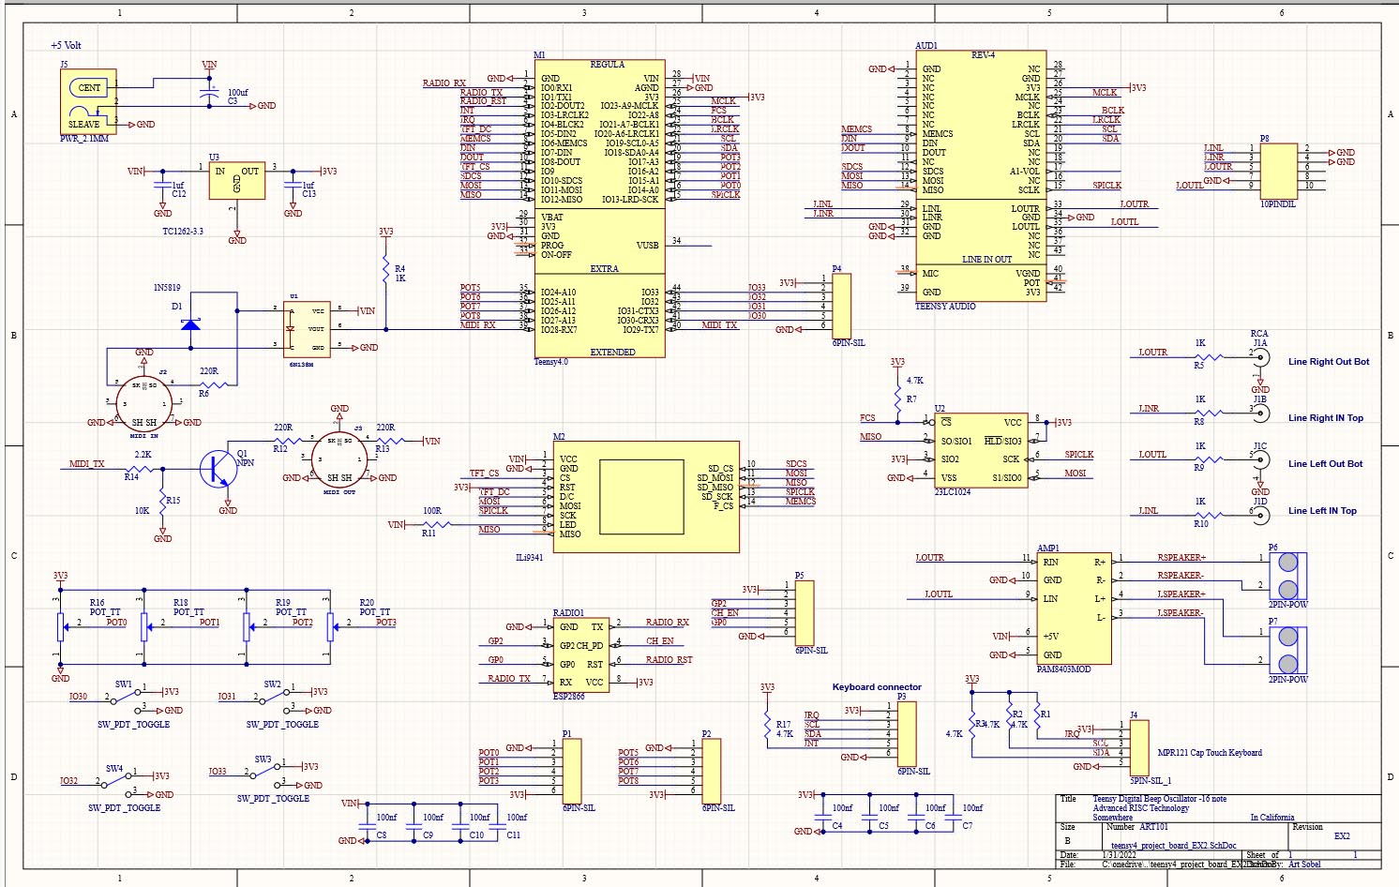Select the Teensy4.0 M1 component block

tap(599, 208)
